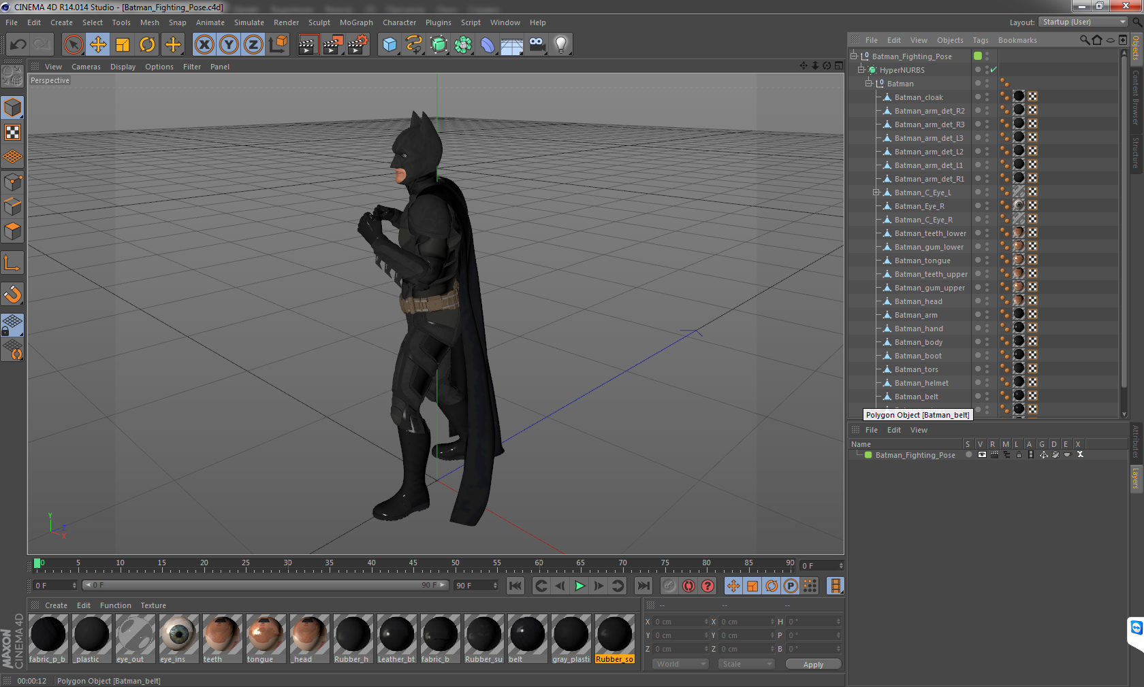Activate the Move tool

point(98,45)
